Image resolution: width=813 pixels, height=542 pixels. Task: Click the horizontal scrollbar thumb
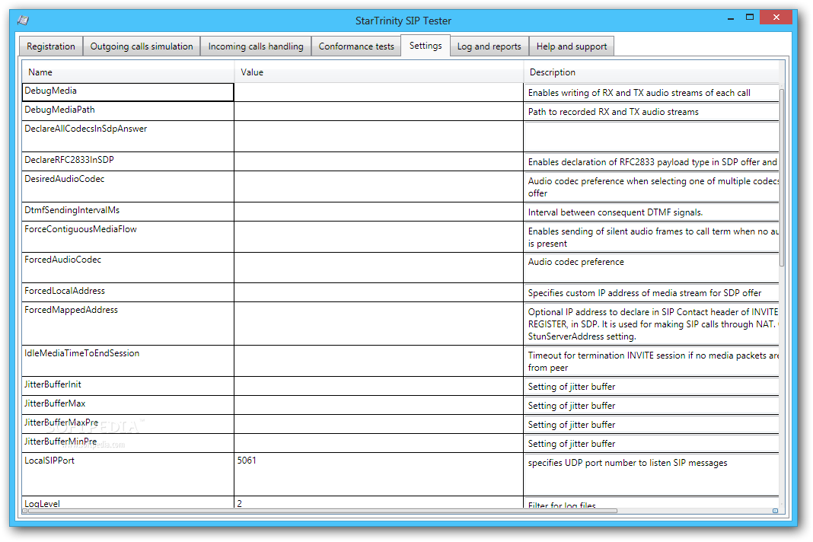[x=323, y=511]
